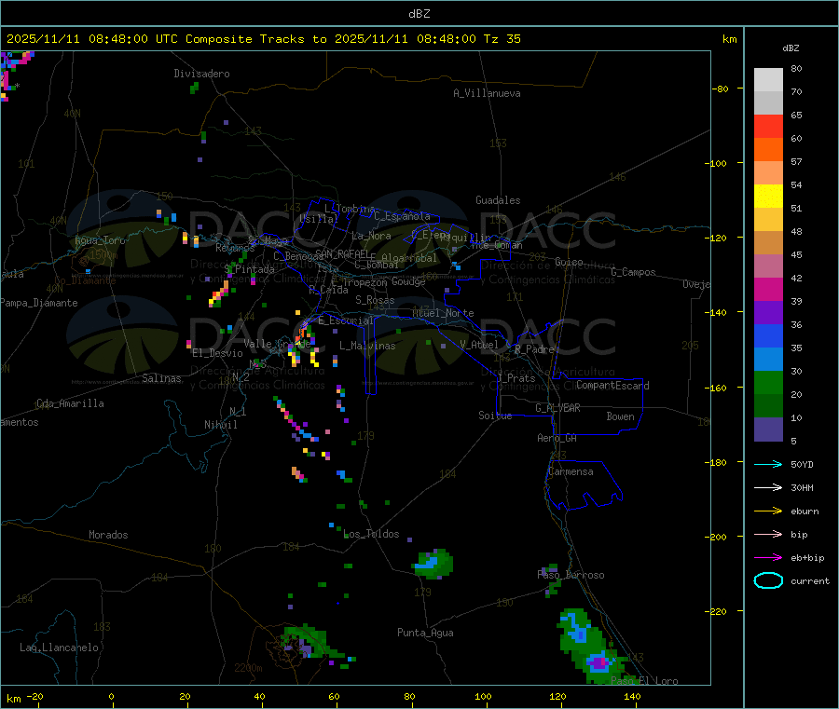Click the Cda_Amarilla map label
This screenshot has width=839, height=709.
click(70, 403)
